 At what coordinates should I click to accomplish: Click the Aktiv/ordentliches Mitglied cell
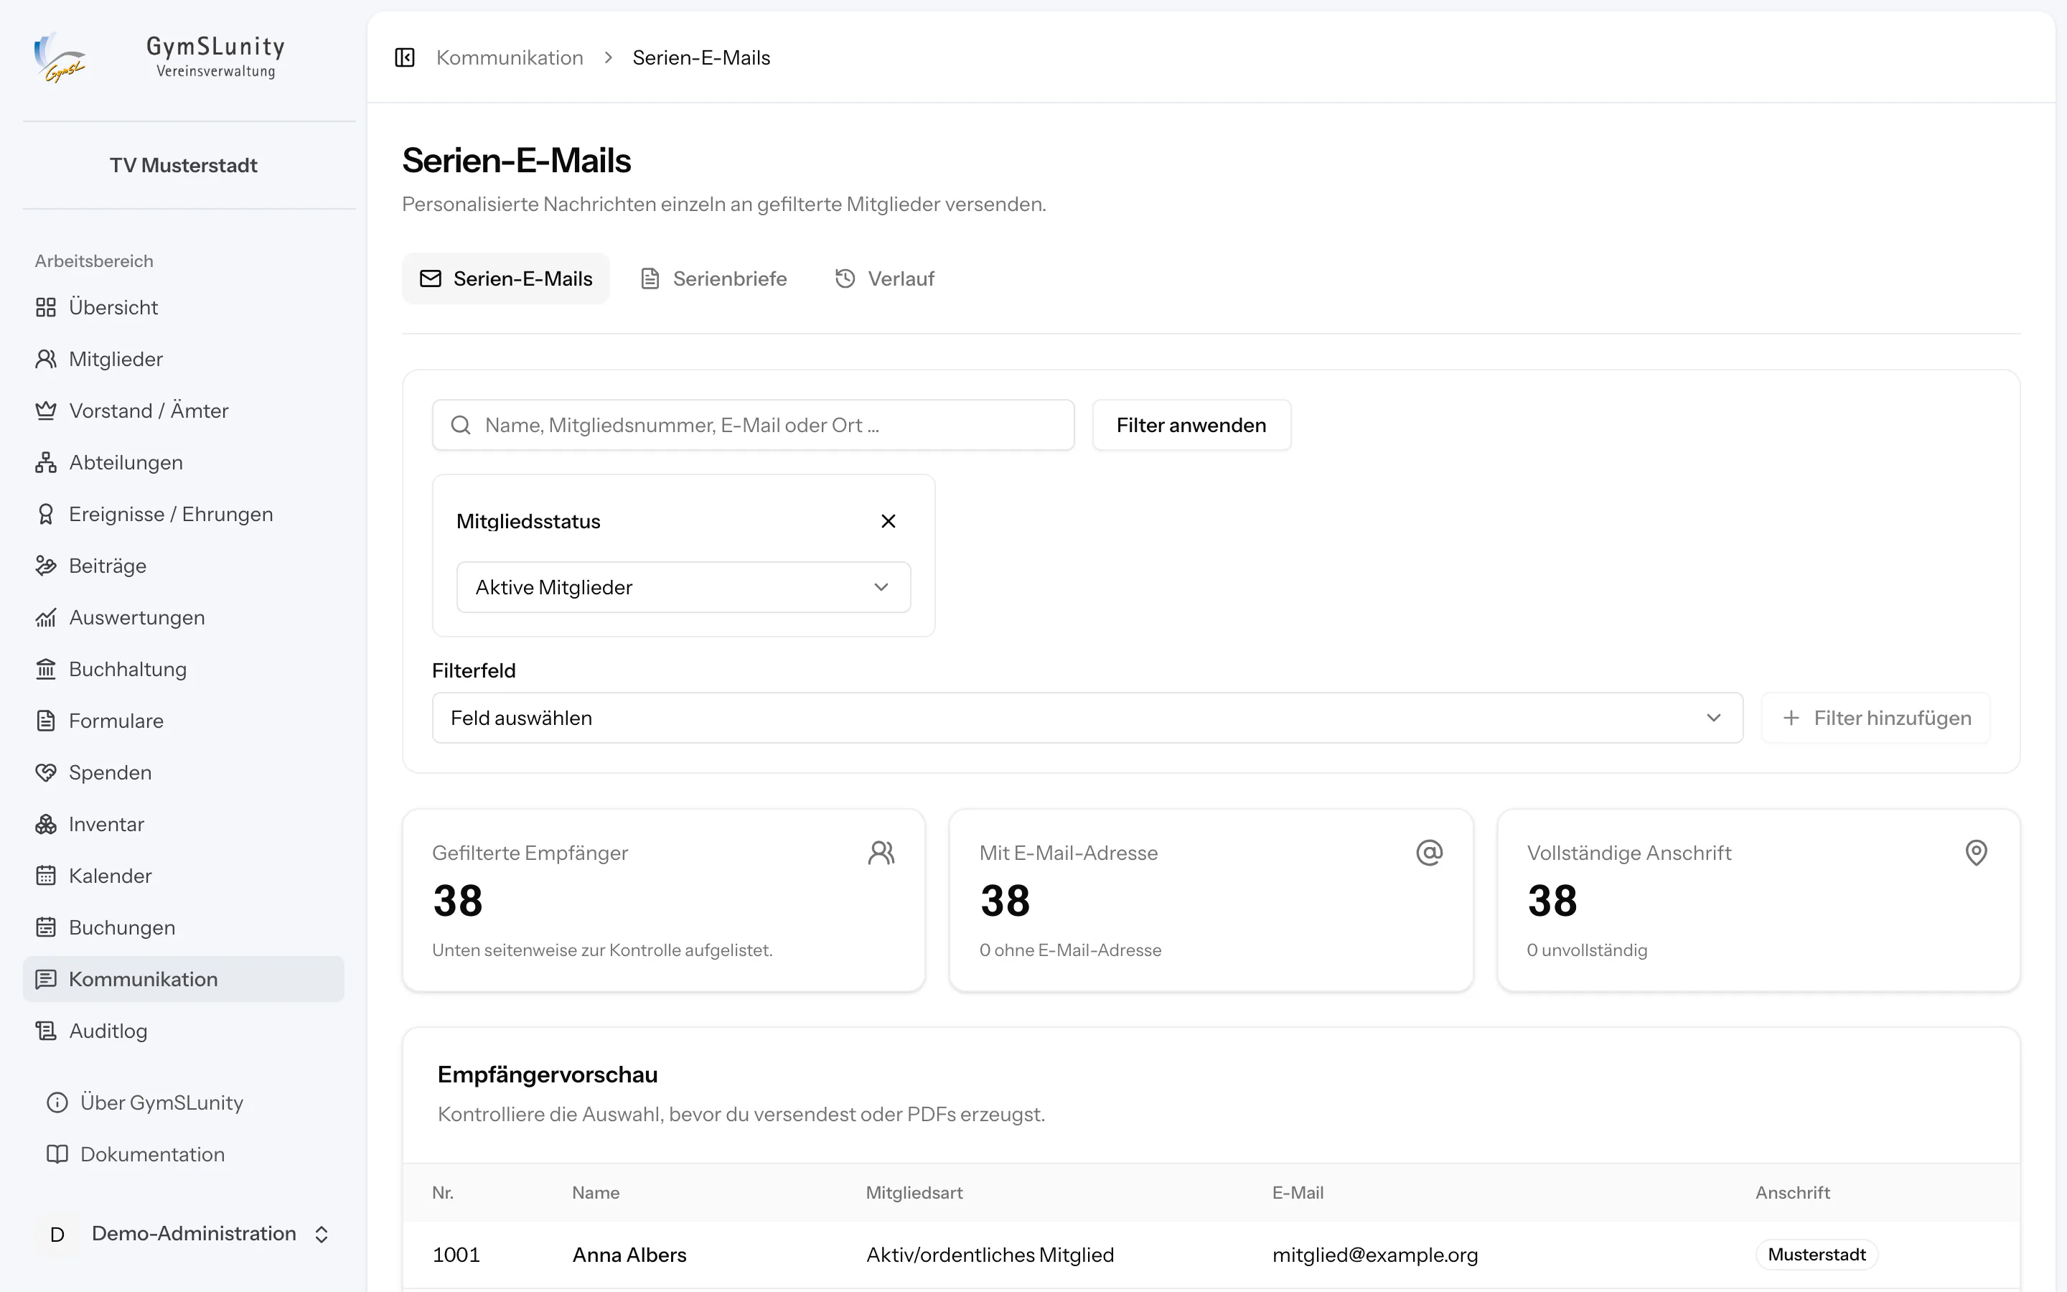990,1255
